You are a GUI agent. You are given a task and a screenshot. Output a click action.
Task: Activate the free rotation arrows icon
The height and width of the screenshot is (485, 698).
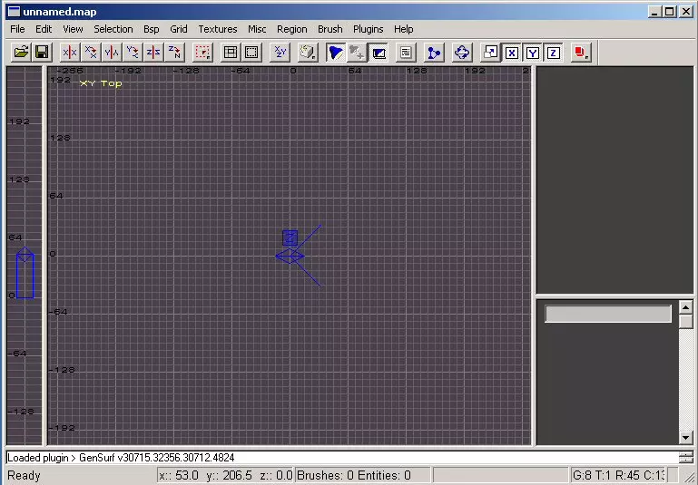pyautogui.click(x=462, y=53)
